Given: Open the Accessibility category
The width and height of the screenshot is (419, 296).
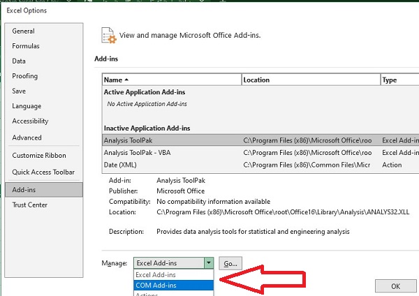Looking at the screenshot, I should (30, 121).
